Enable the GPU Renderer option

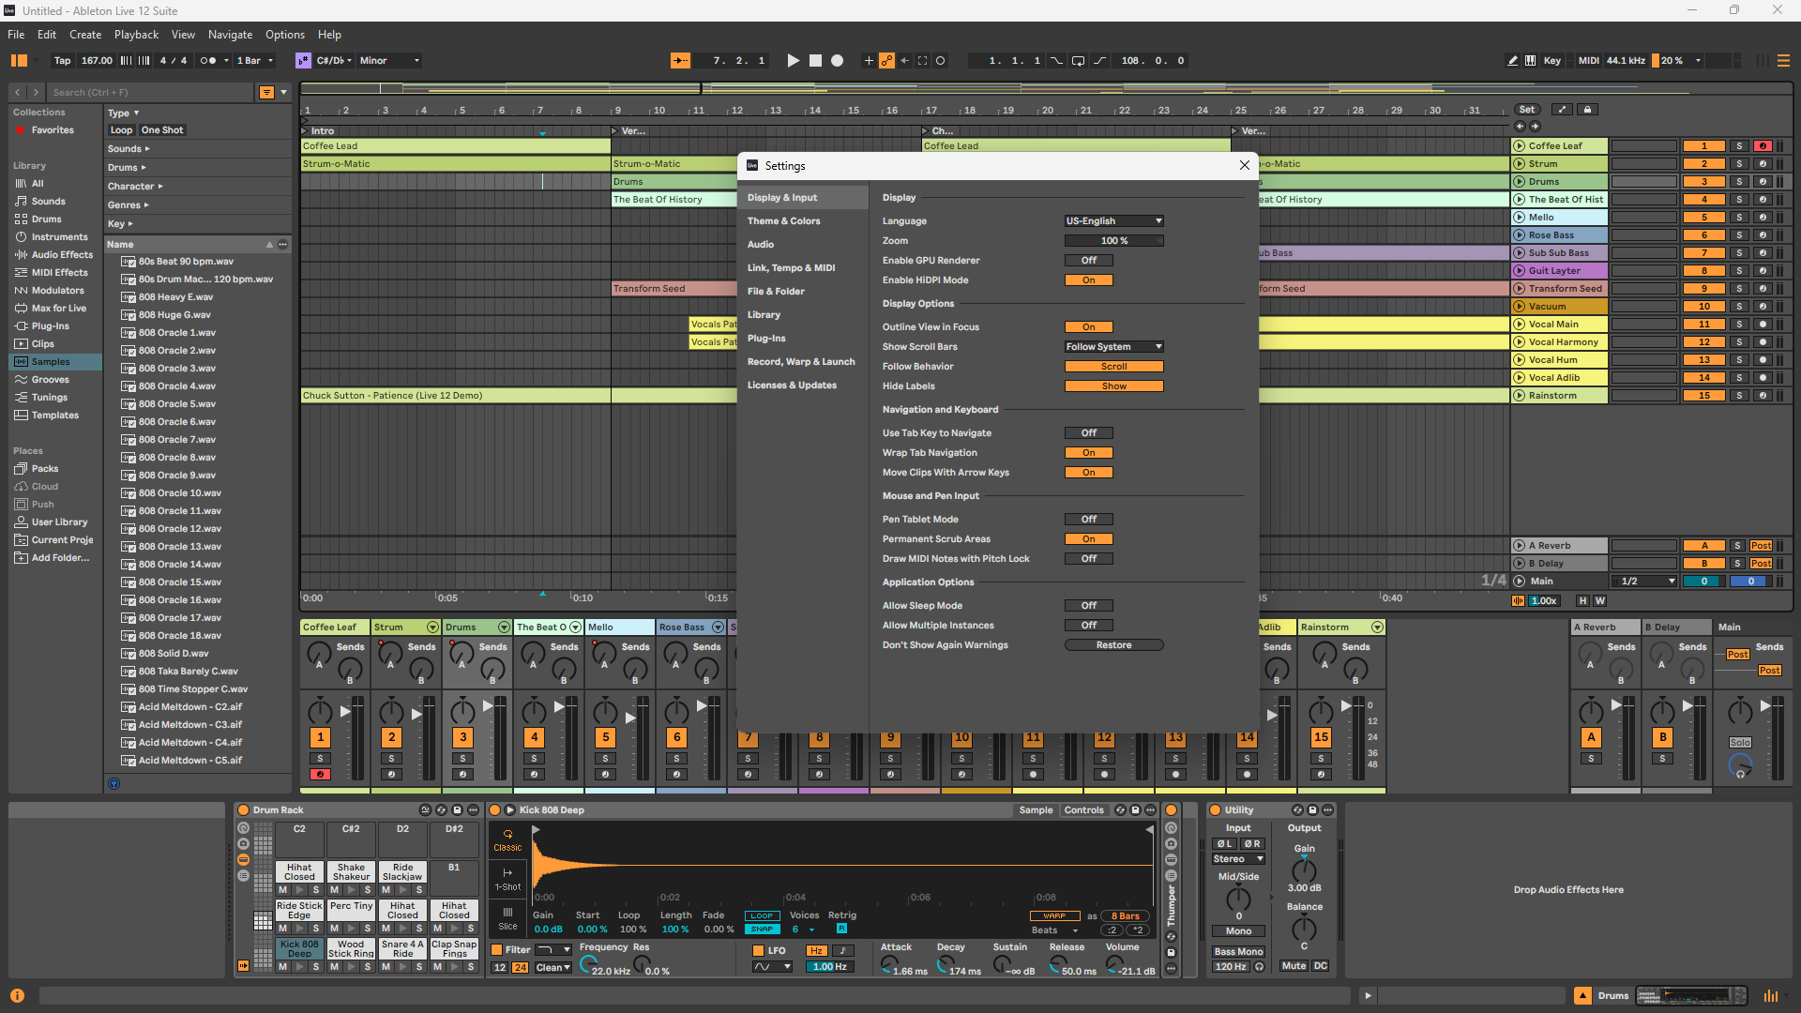coord(1088,260)
